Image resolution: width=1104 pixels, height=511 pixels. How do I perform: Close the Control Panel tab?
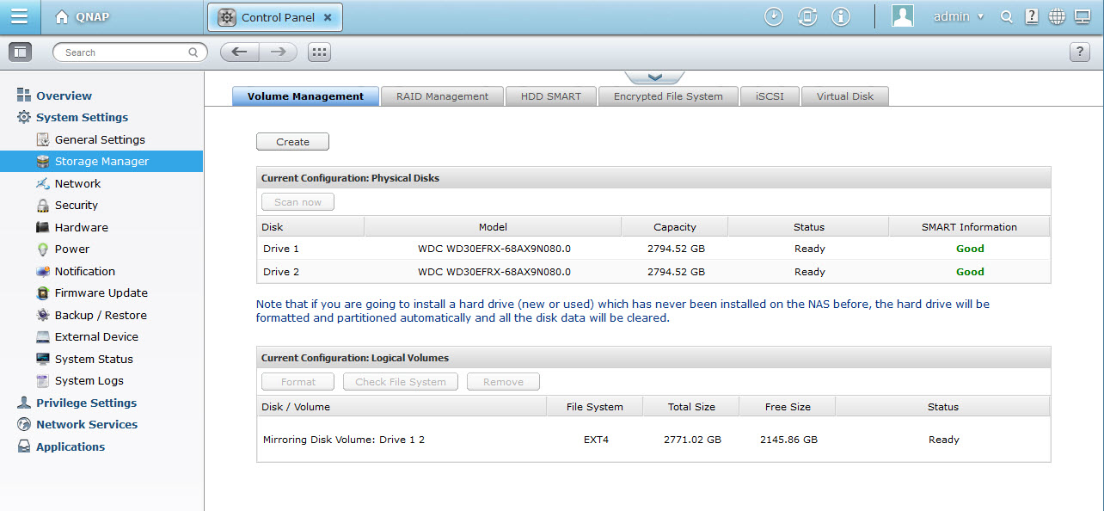[x=328, y=17]
